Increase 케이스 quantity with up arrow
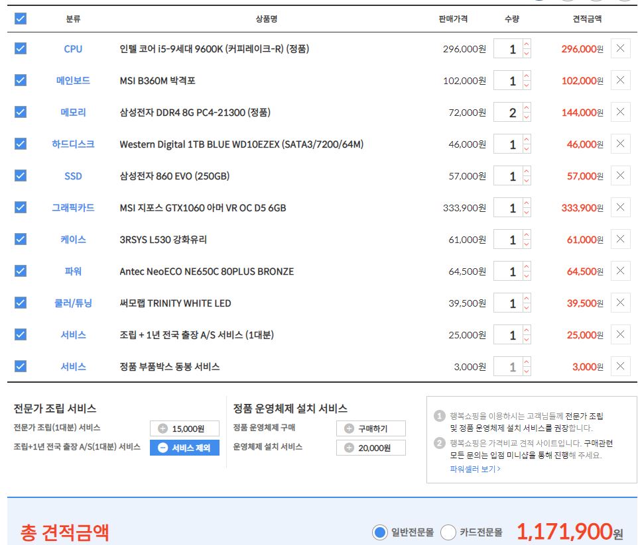 (x=527, y=234)
